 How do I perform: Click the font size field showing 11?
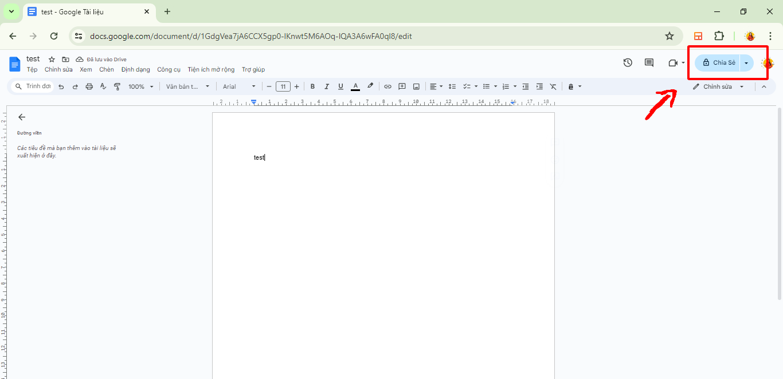283,86
